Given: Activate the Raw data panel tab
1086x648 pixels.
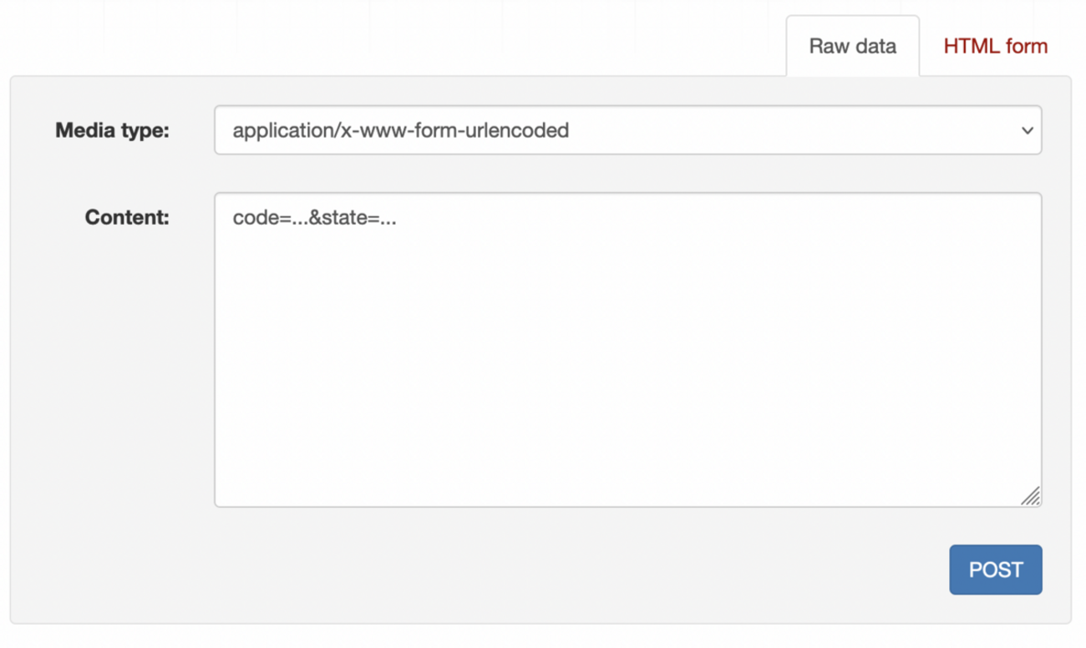Looking at the screenshot, I should tap(852, 46).
